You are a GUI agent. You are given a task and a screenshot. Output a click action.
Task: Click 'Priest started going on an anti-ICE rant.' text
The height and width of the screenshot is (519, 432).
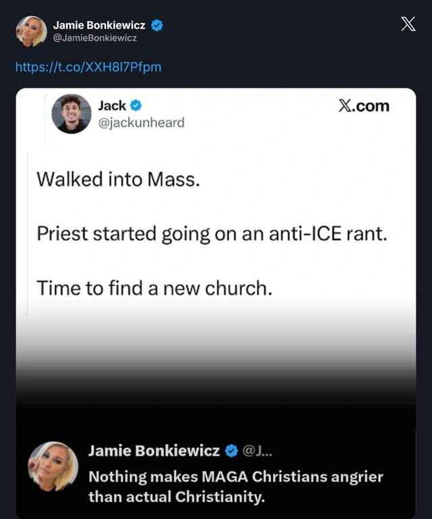click(x=212, y=234)
